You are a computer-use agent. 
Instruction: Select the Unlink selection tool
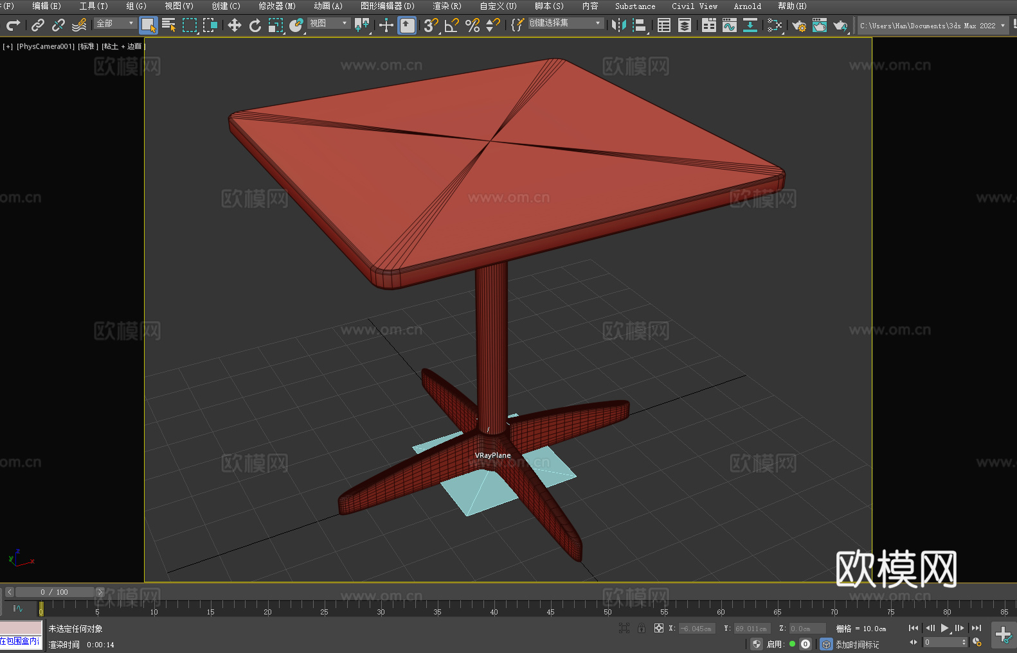coord(59,25)
